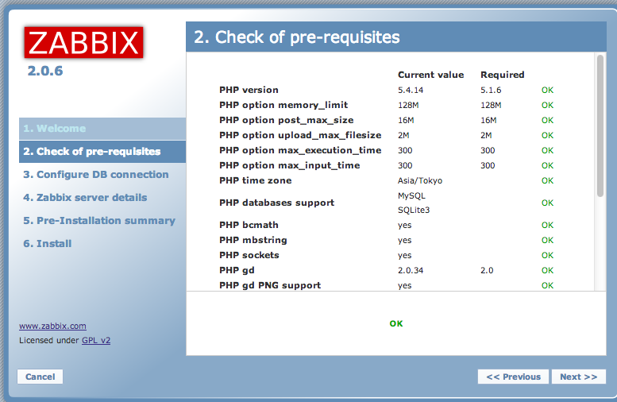Viewport: 617px width, 402px height.
Task: Click the PHP option memory_limit label
Action: 283,105
